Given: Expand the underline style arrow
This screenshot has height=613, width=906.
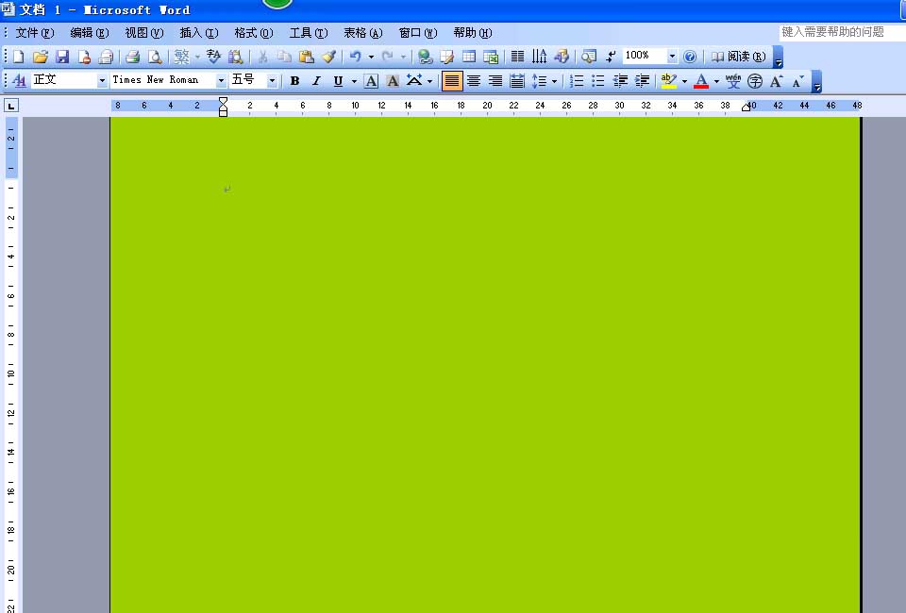Looking at the screenshot, I should tap(354, 81).
